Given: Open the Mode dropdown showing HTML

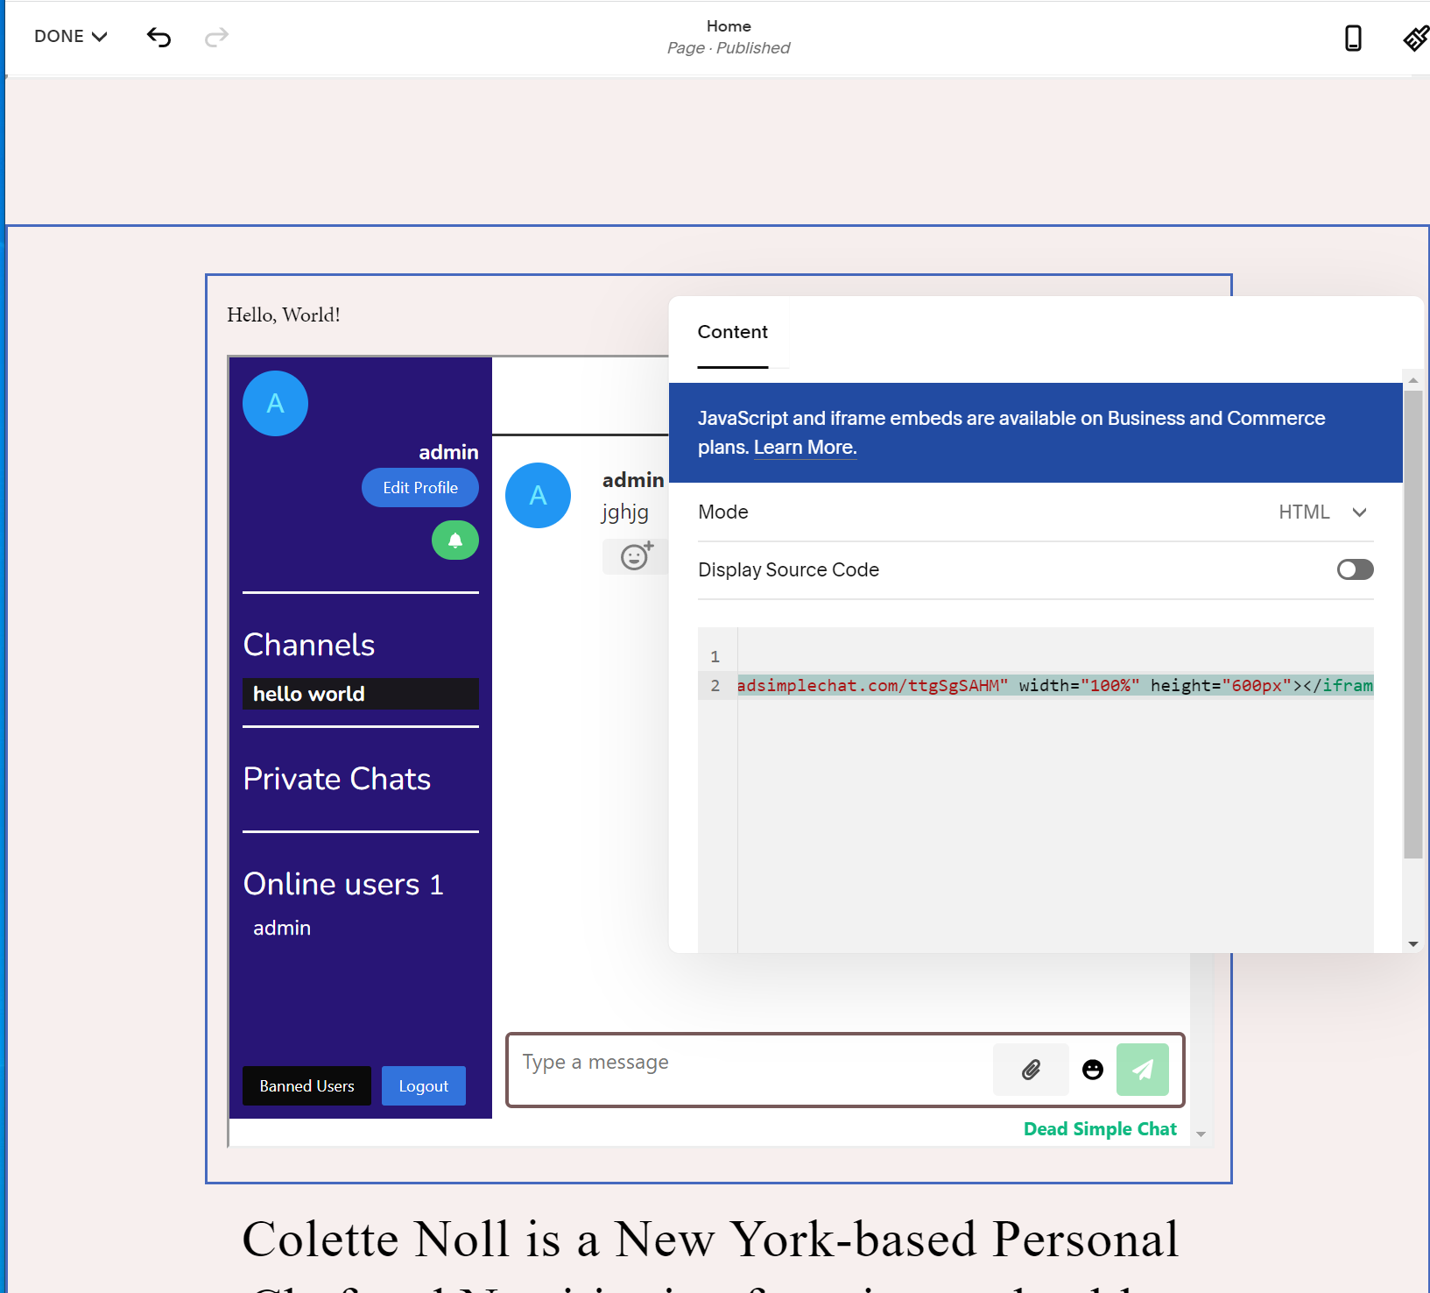Looking at the screenshot, I should coord(1322,512).
